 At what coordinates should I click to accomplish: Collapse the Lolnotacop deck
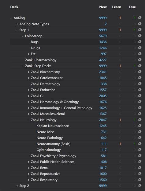tap(22, 36)
